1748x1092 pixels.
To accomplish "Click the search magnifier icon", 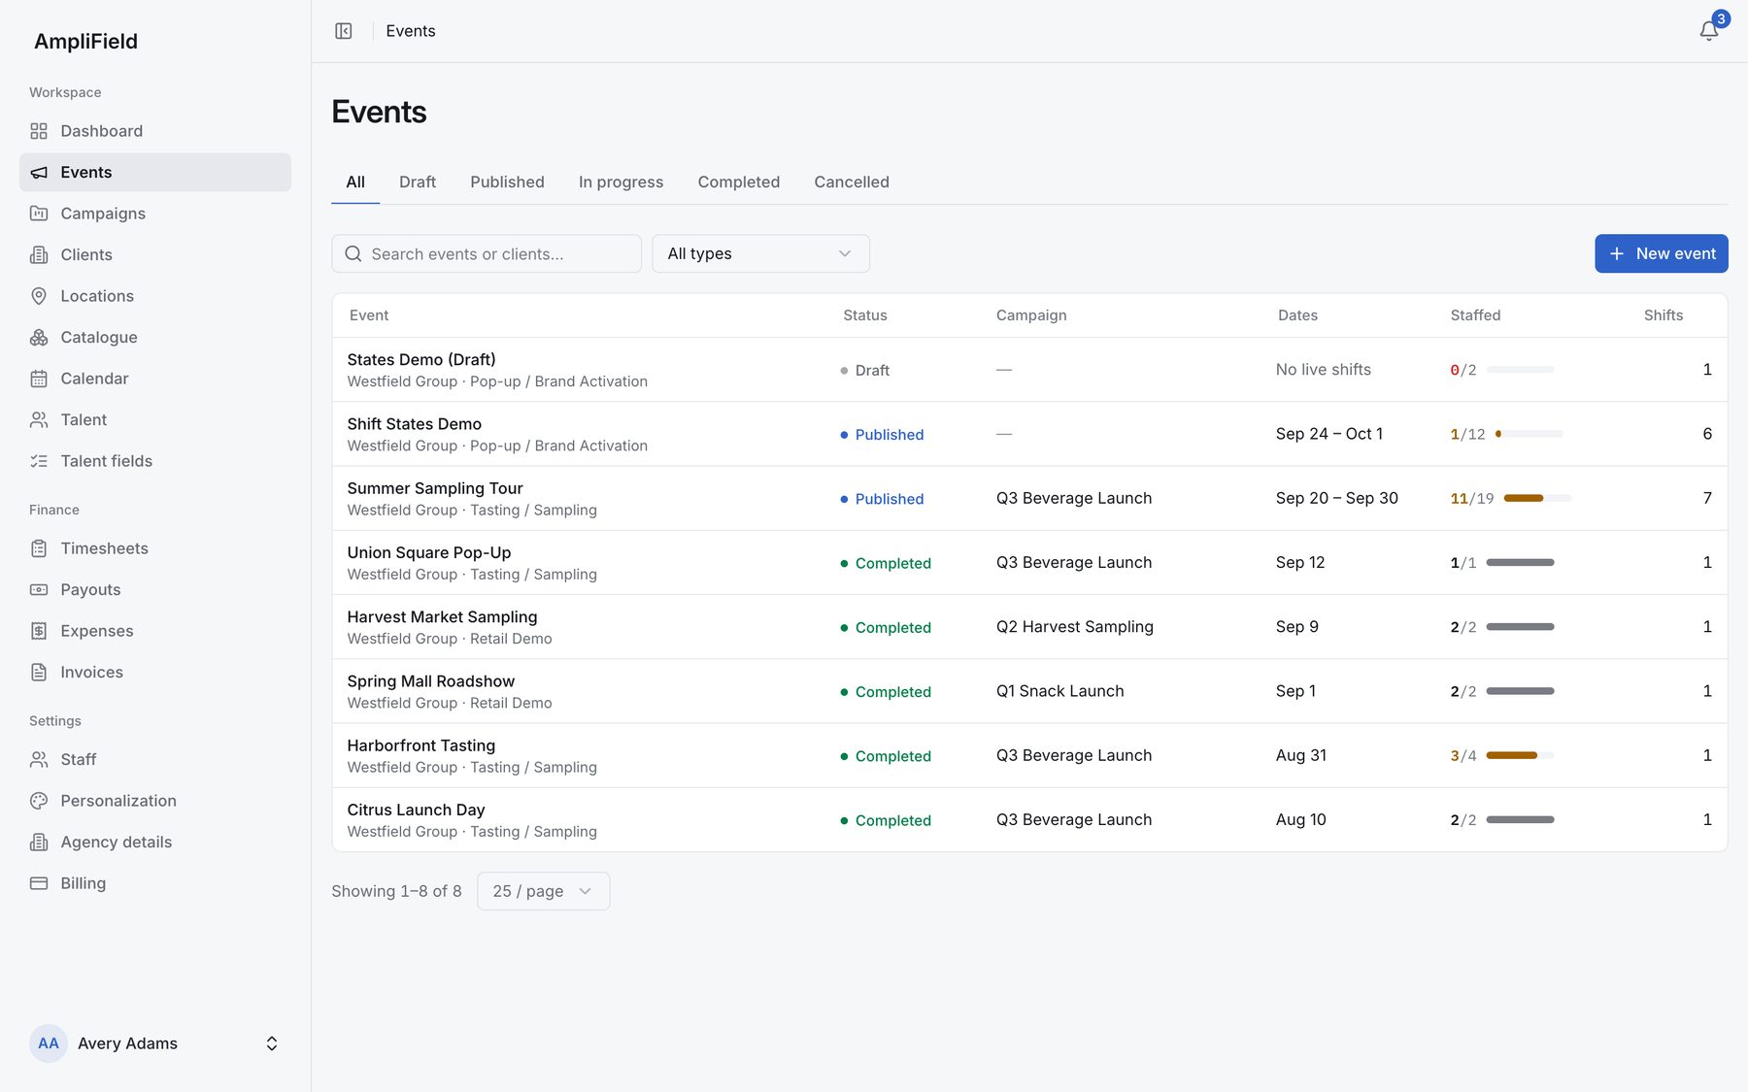I will tap(353, 253).
